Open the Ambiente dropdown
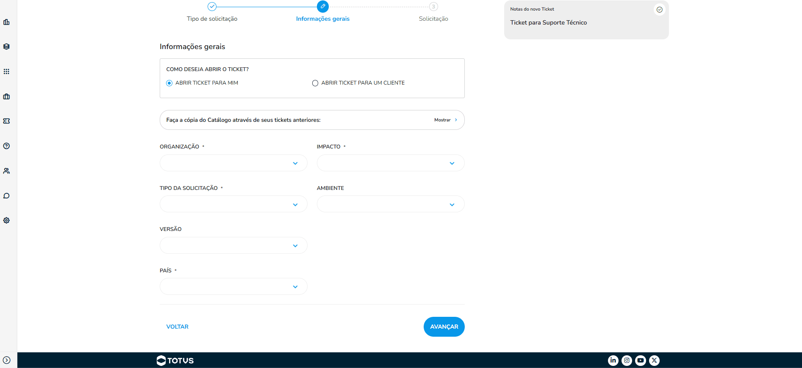Image resolution: width=802 pixels, height=368 pixels. 391,204
